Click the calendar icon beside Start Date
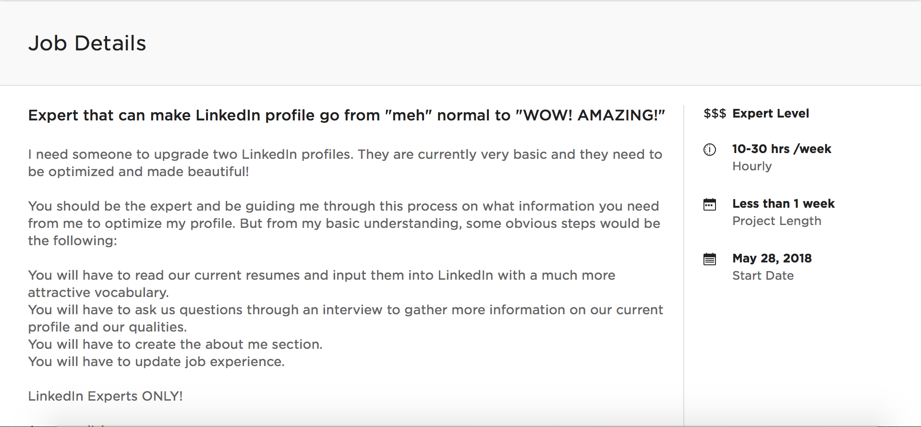The image size is (921, 427). [x=710, y=259]
